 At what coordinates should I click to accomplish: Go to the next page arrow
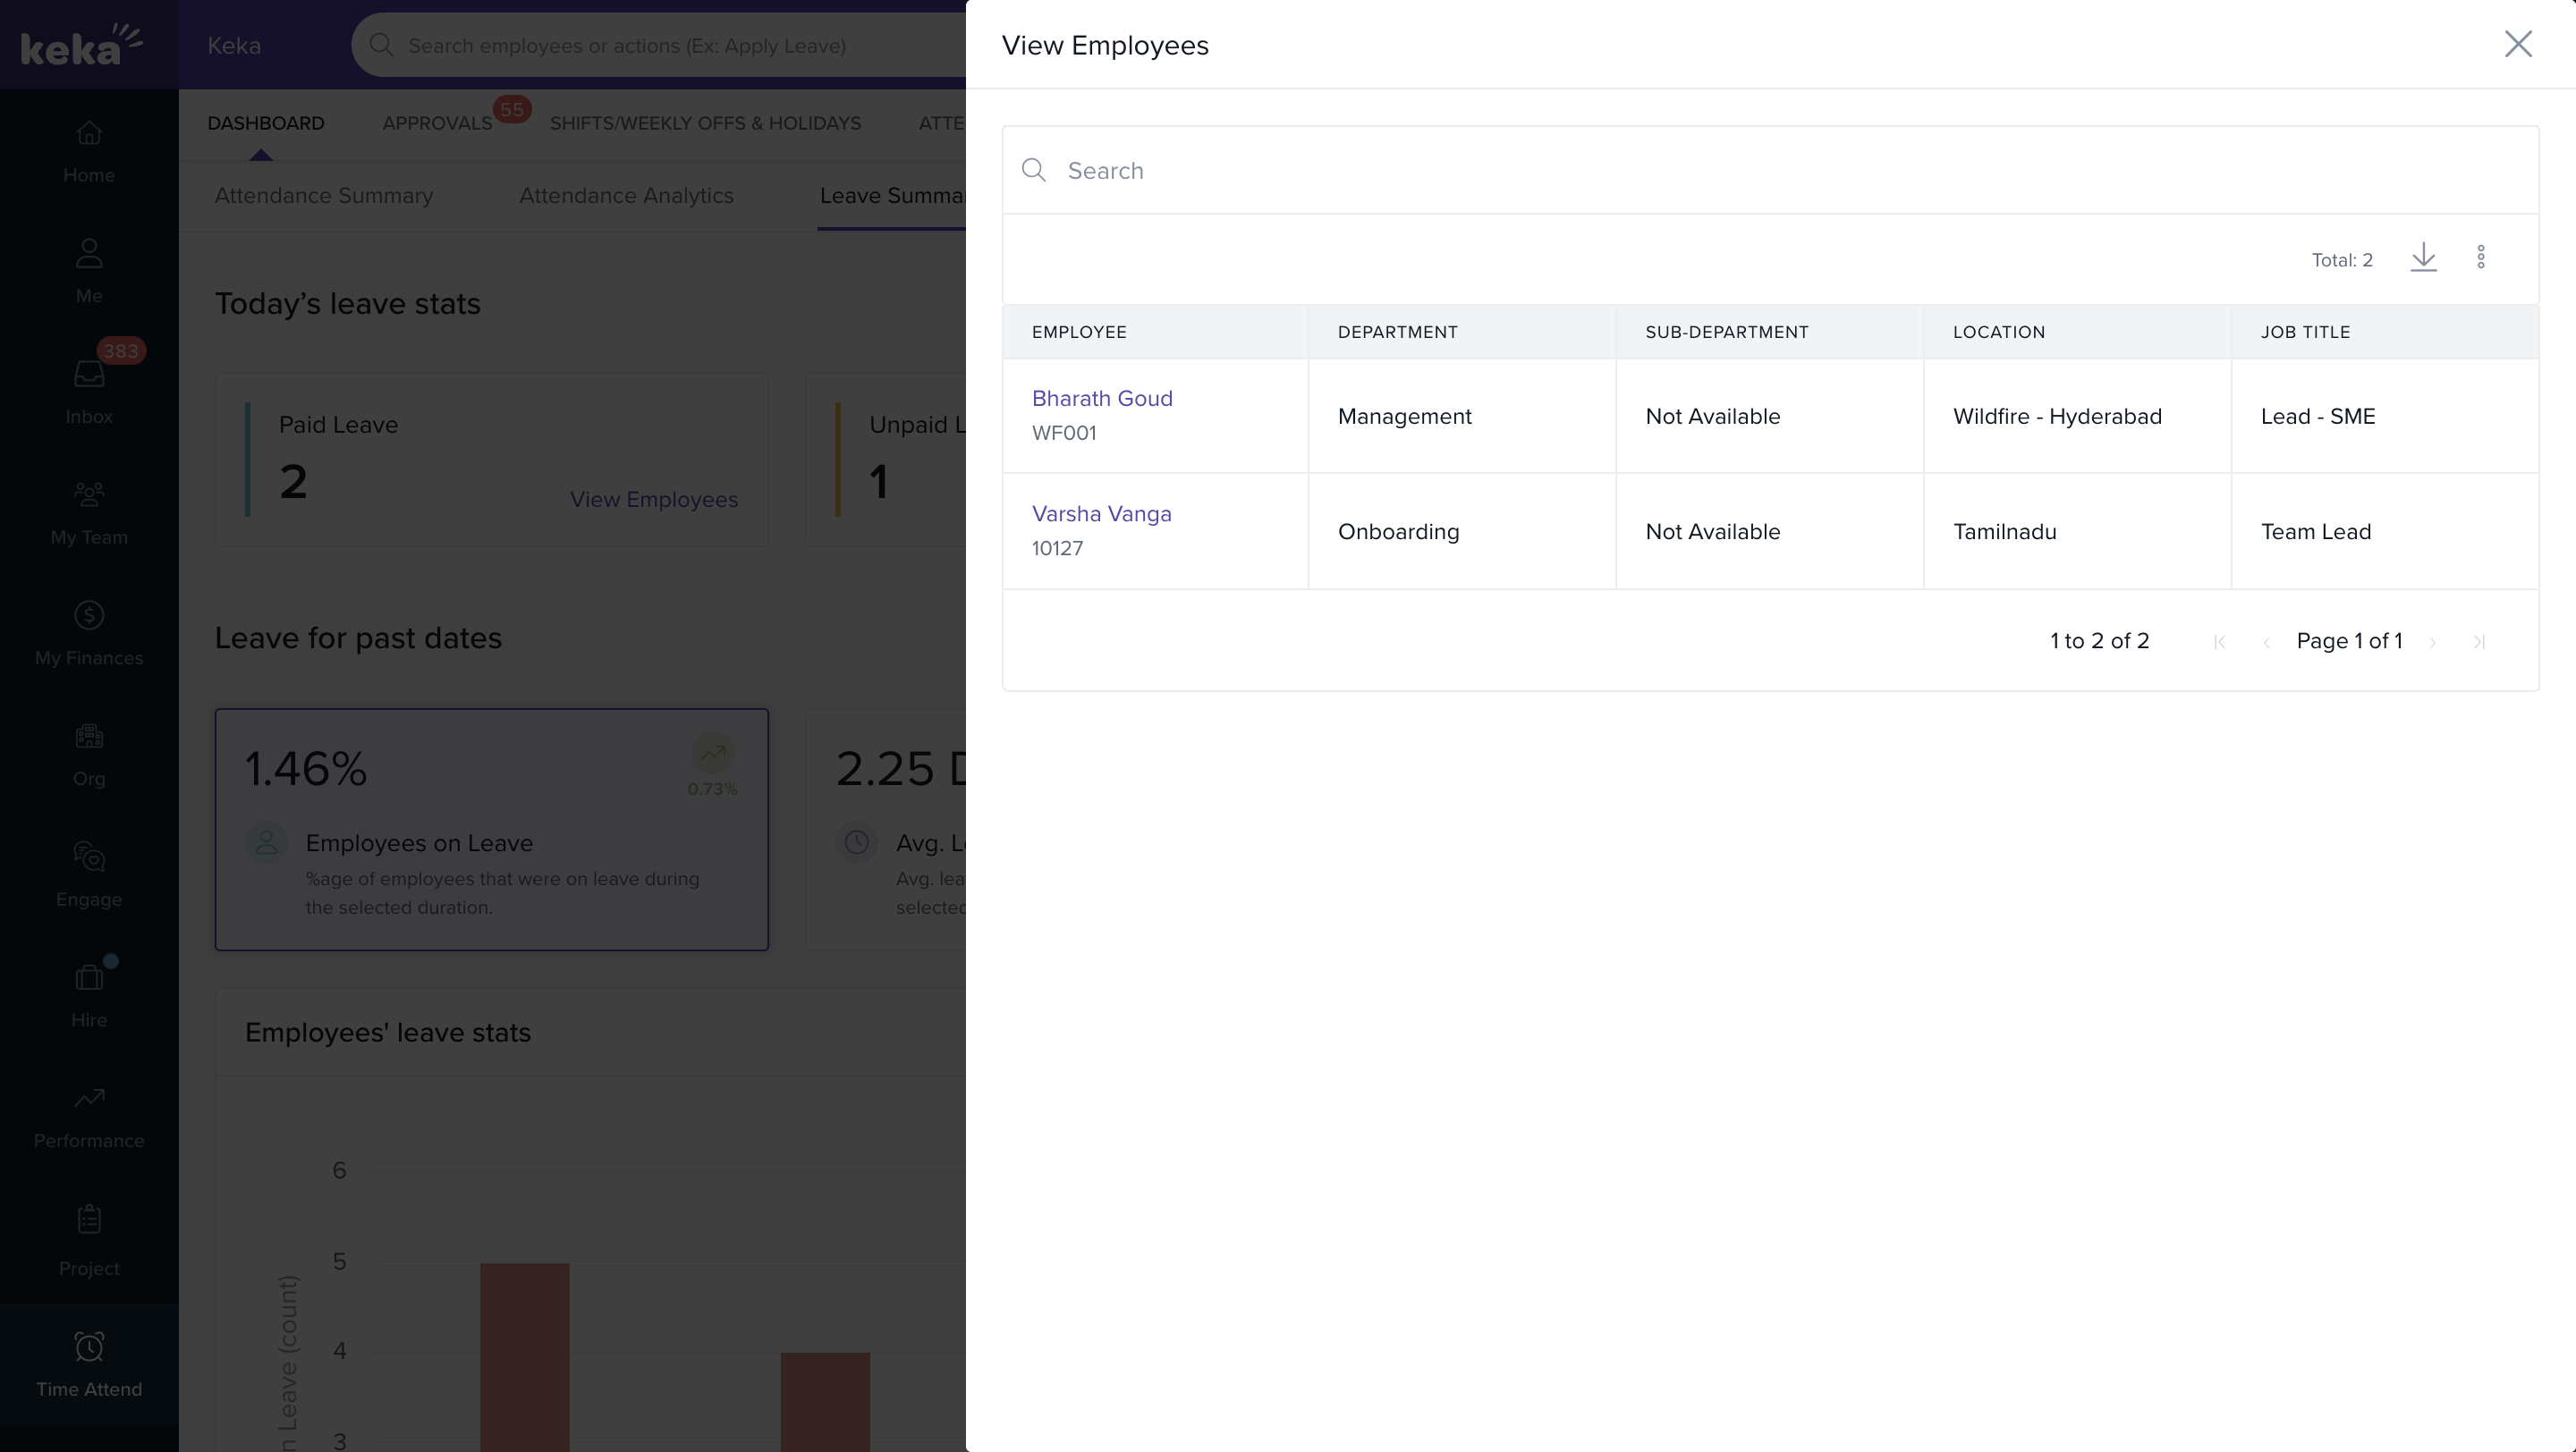(x=2433, y=643)
